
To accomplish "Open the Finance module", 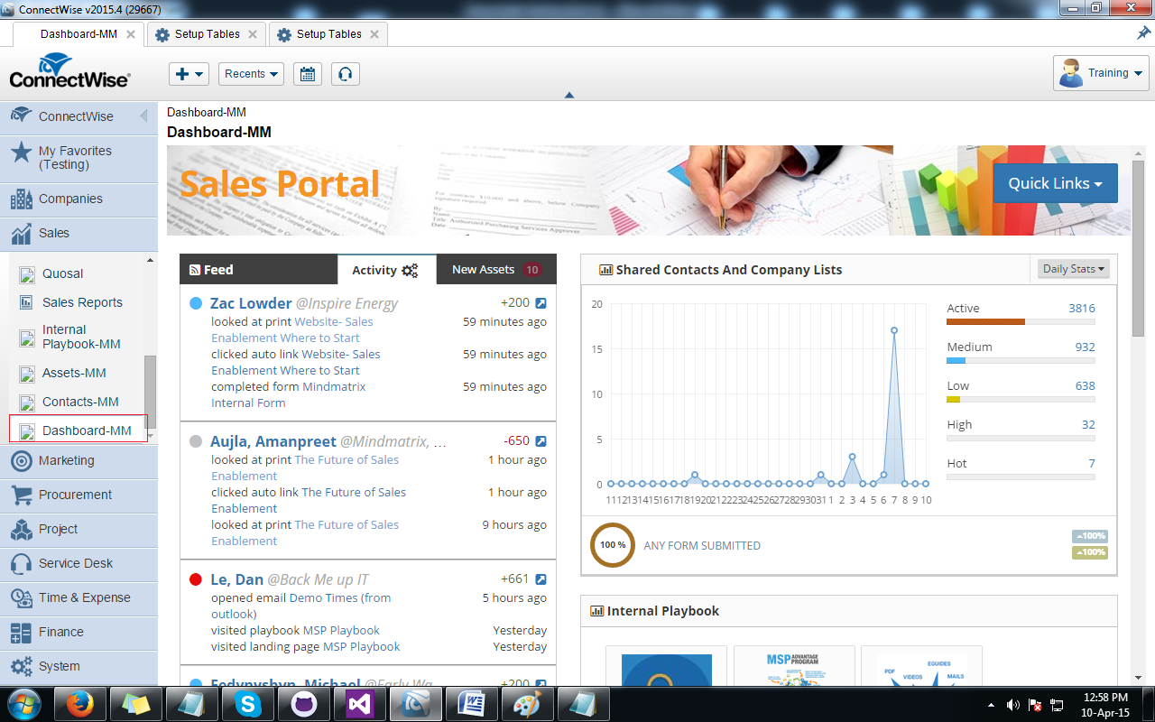I will [x=79, y=632].
